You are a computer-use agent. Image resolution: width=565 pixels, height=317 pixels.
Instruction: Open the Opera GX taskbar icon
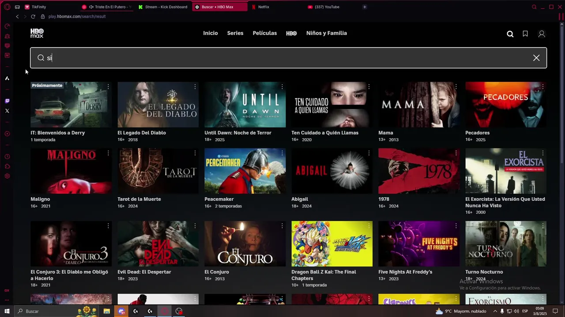(x=164, y=311)
